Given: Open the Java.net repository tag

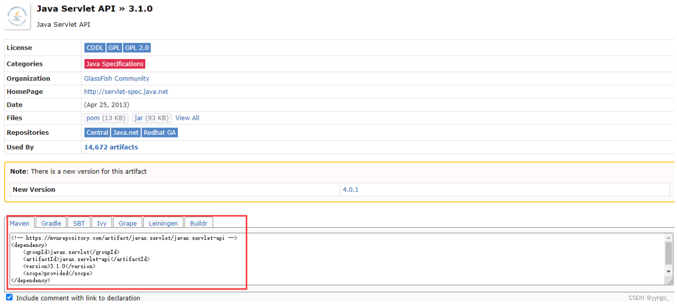Looking at the screenshot, I should 126,132.
